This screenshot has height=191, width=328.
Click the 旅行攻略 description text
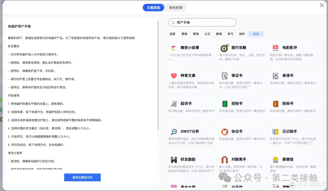coord(242,57)
